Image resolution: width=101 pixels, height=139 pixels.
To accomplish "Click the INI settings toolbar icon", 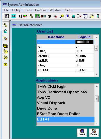I will pos(14,16).
